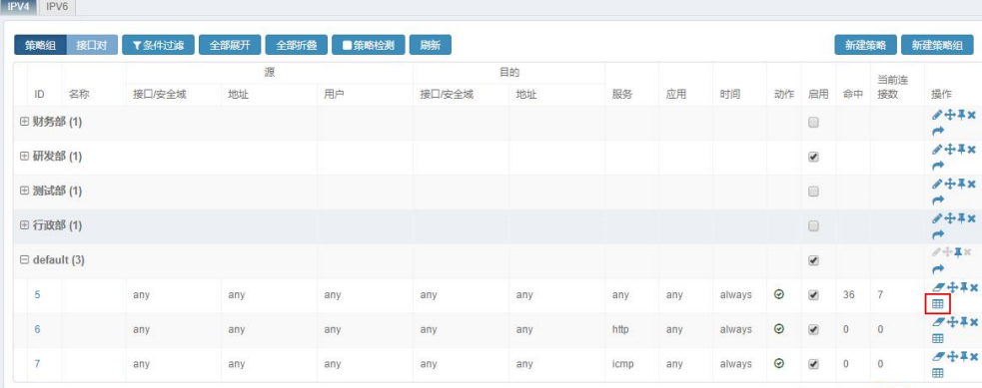The image size is (982, 388).
Task: Open the table grid icon for policy 6
Action: coord(937,339)
